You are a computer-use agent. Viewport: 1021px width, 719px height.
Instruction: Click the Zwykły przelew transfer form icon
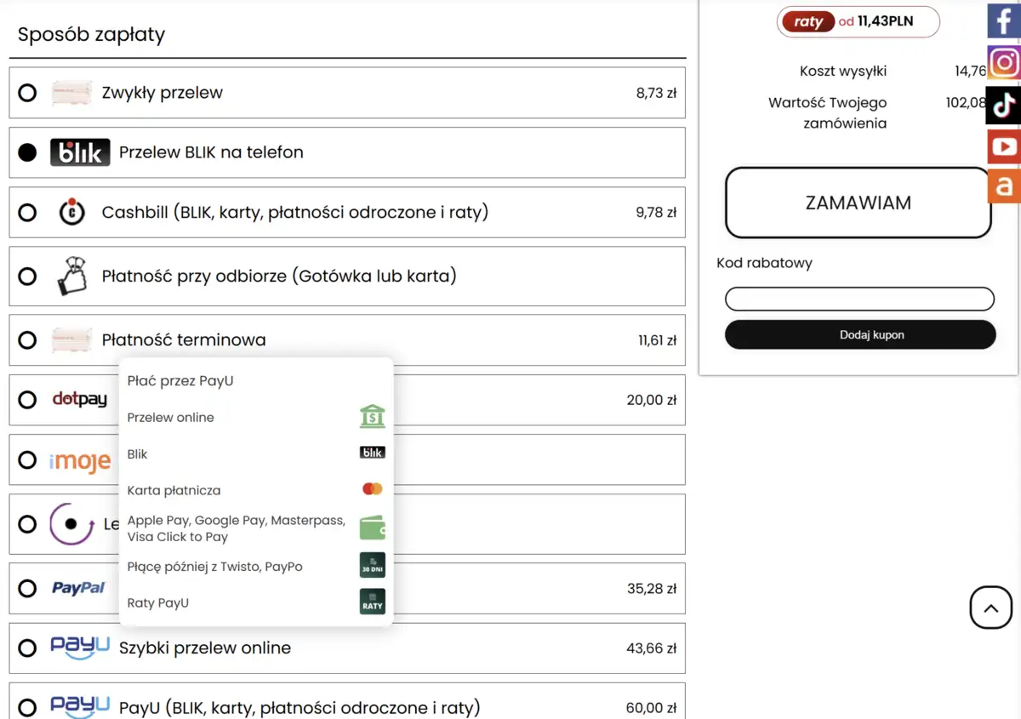click(x=71, y=93)
